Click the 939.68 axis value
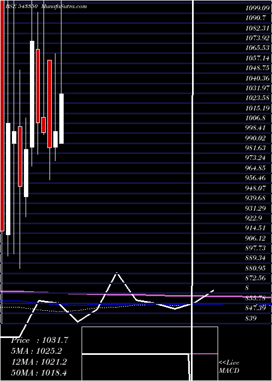This screenshot has width=272, height=381. click(x=256, y=198)
